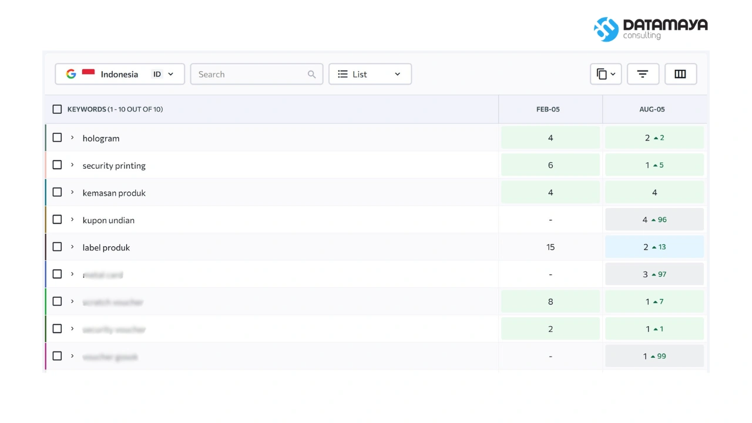Viewport: 752px width, 423px height.
Task: Click the hologram keyword text
Action: tap(101, 138)
